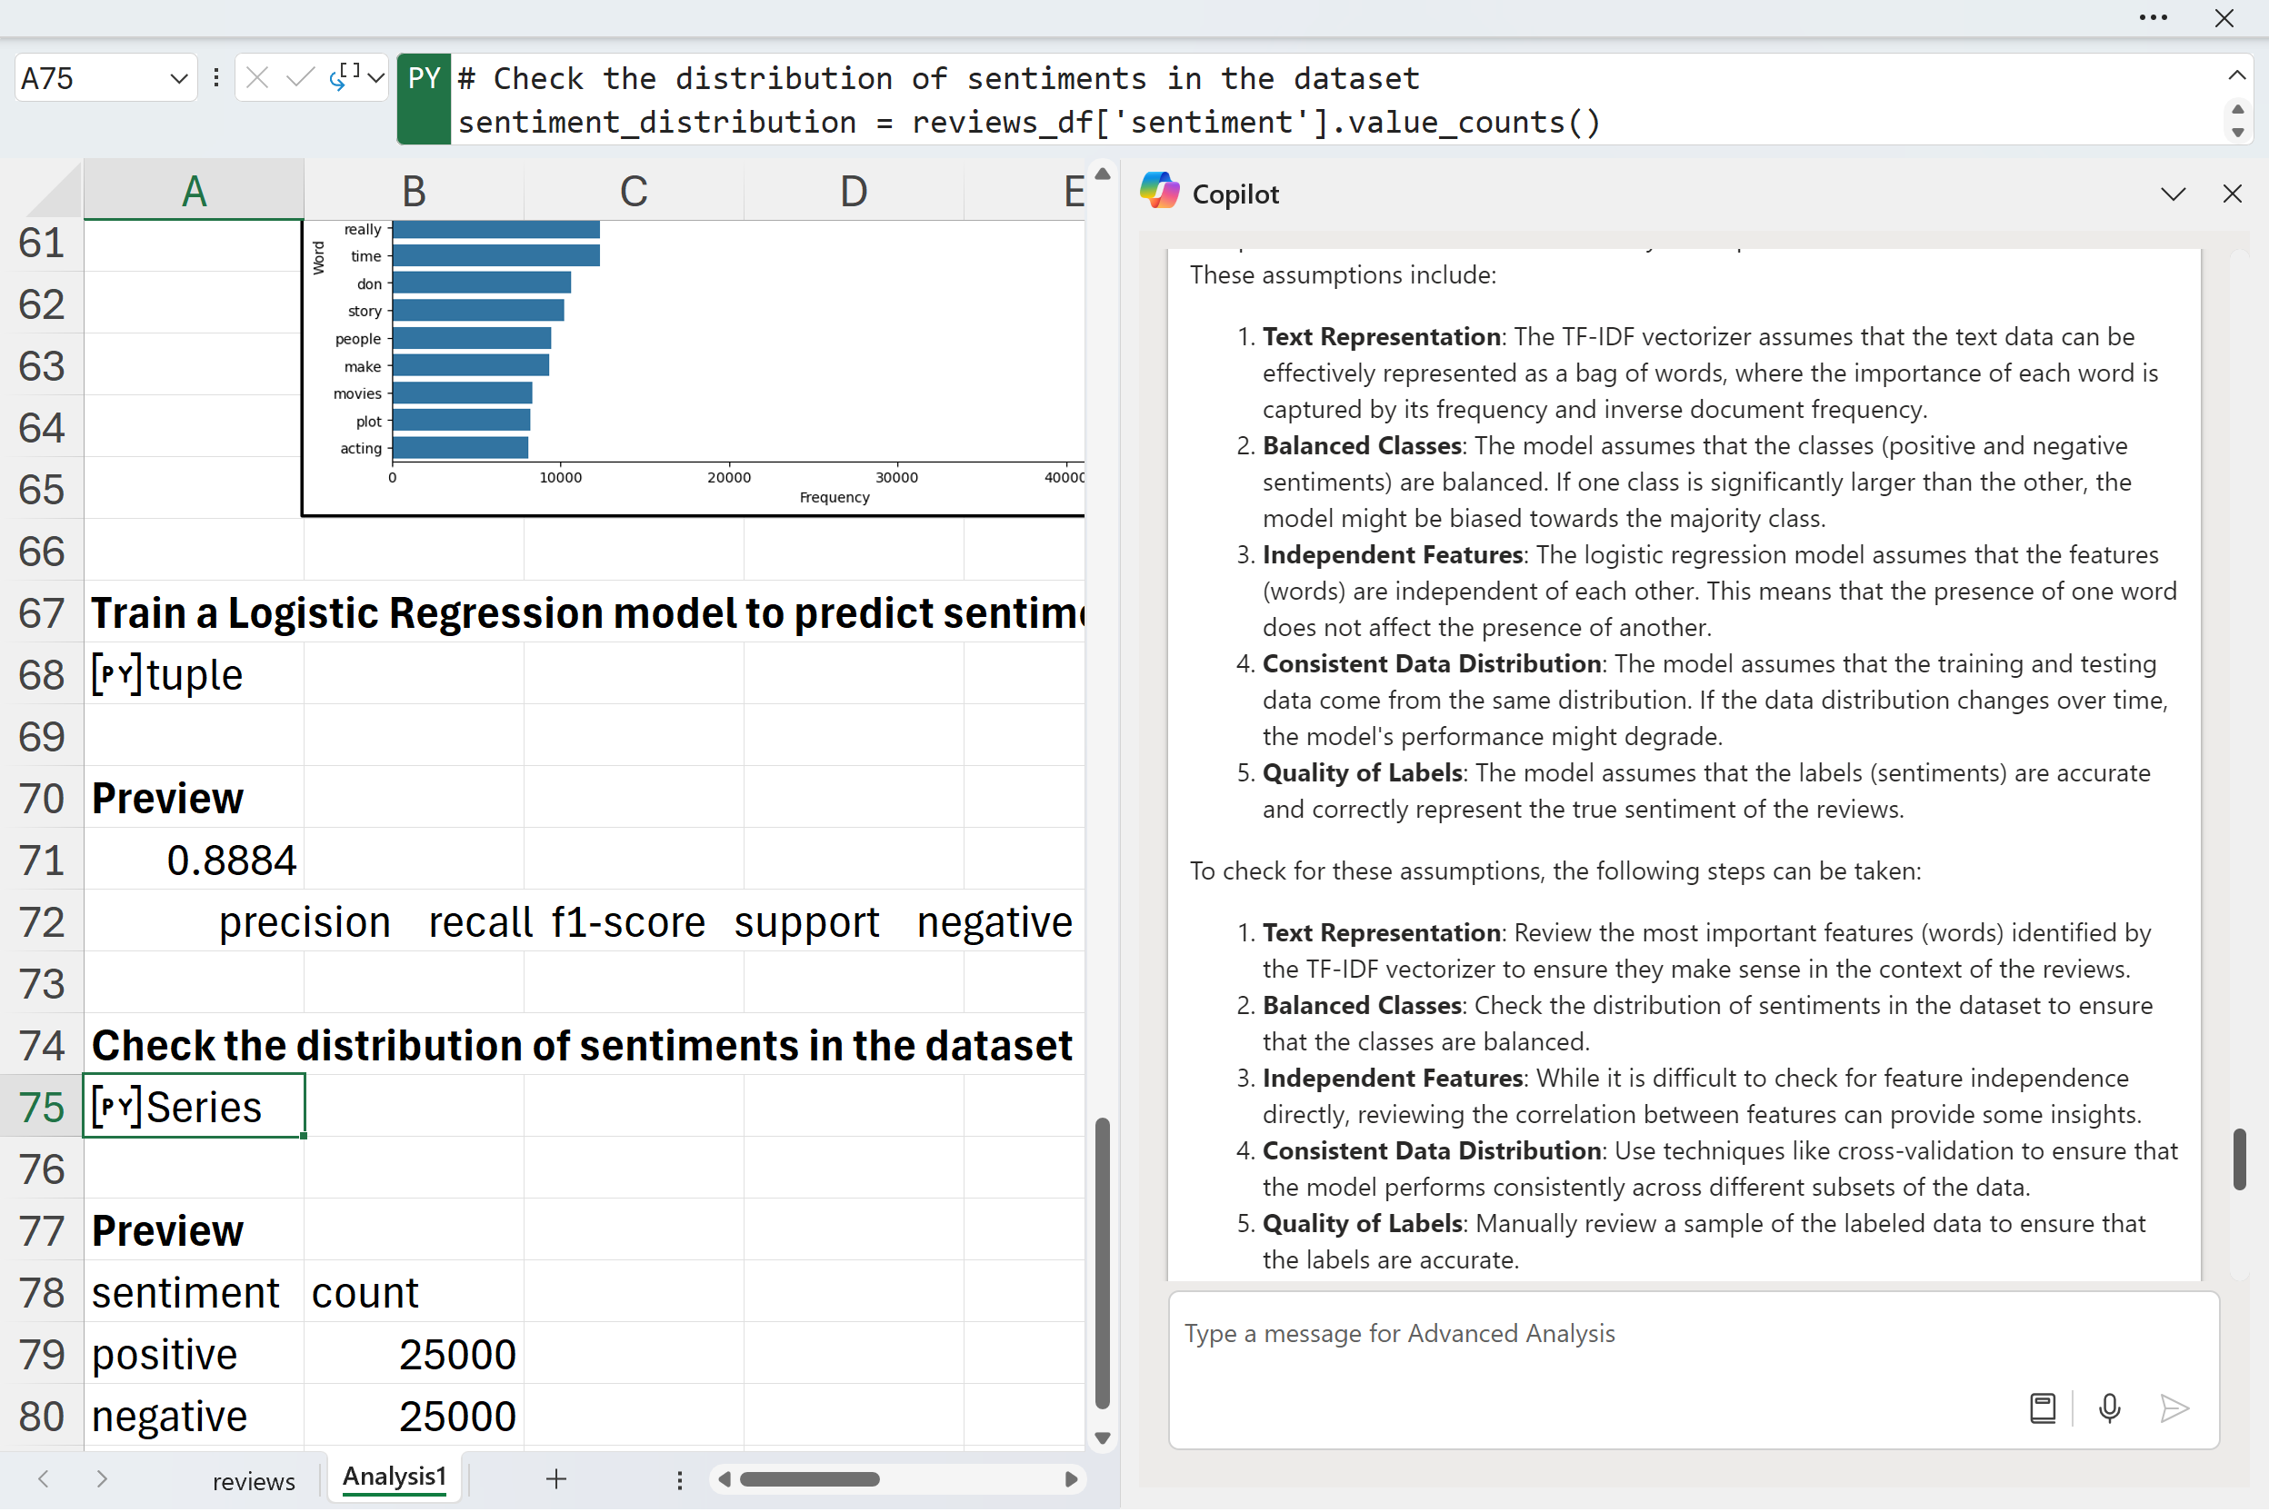
Task: Click the horizontal sheet scrollbar thumb
Action: (x=808, y=1479)
